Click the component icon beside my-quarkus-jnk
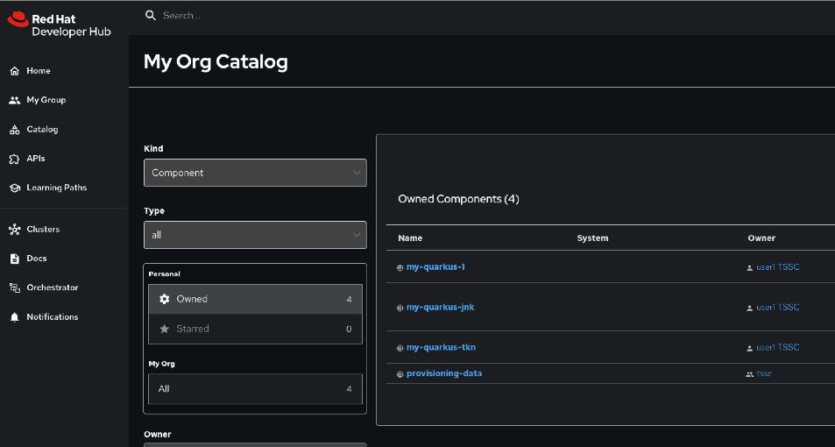Image resolution: width=835 pixels, height=447 pixels. pos(400,308)
